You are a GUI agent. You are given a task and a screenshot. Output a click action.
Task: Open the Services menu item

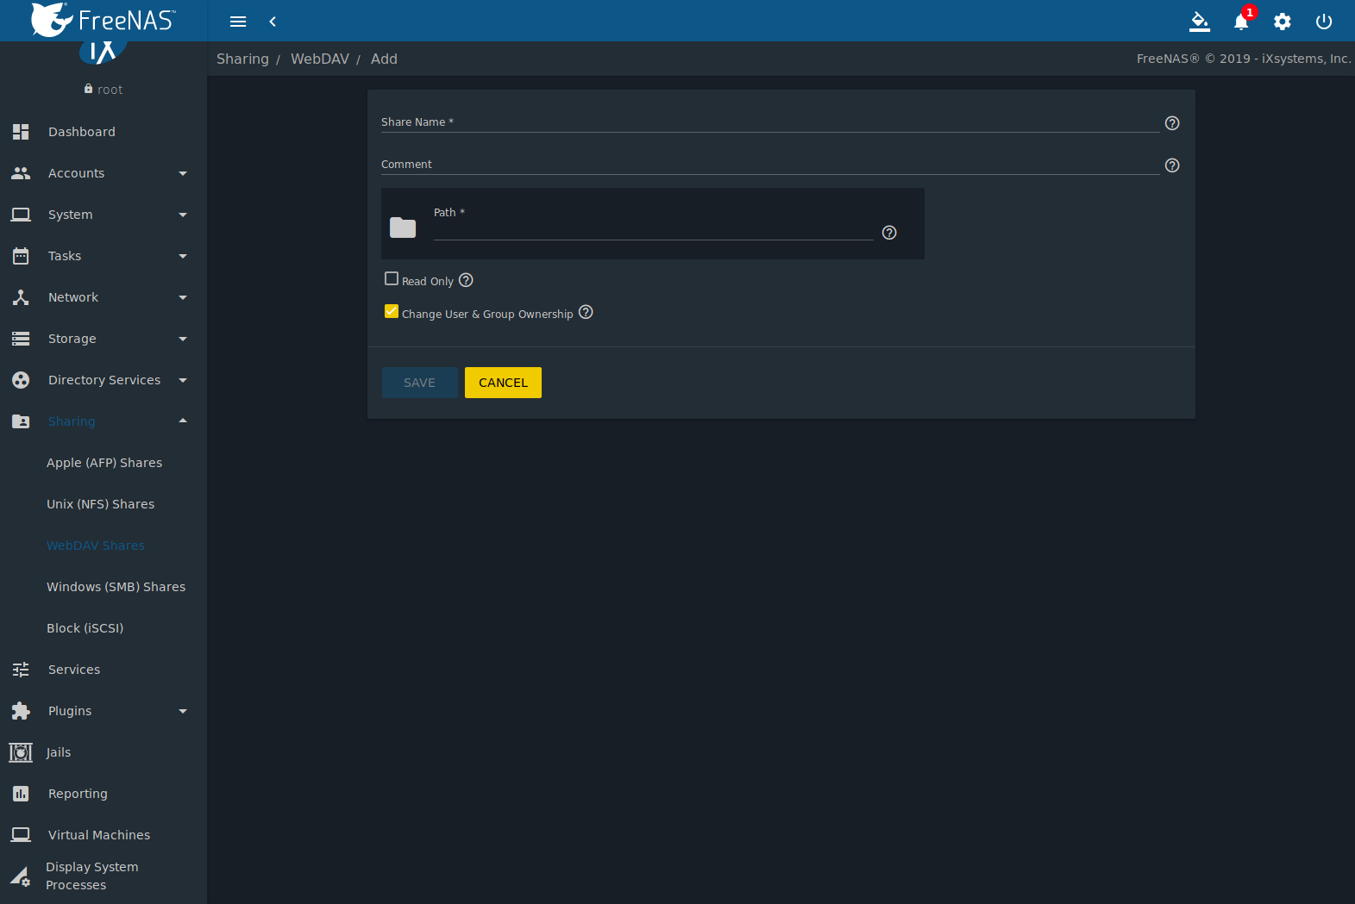[74, 670]
